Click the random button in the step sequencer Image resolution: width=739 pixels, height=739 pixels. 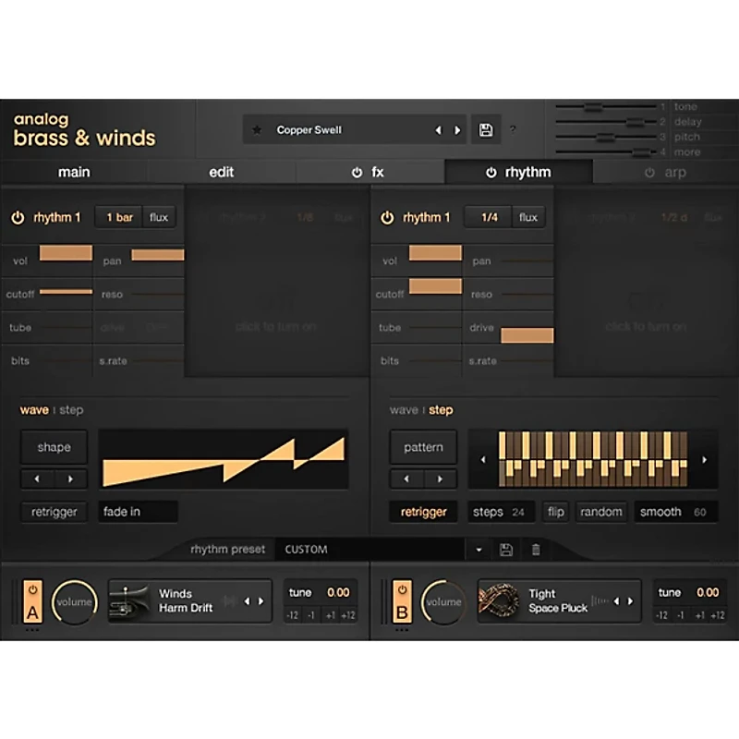[x=601, y=512]
